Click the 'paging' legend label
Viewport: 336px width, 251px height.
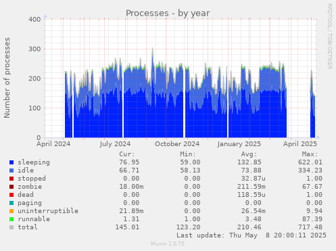pyautogui.click(x=30, y=203)
